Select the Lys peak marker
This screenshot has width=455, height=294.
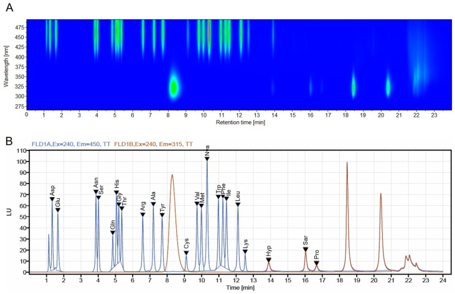[x=245, y=251]
